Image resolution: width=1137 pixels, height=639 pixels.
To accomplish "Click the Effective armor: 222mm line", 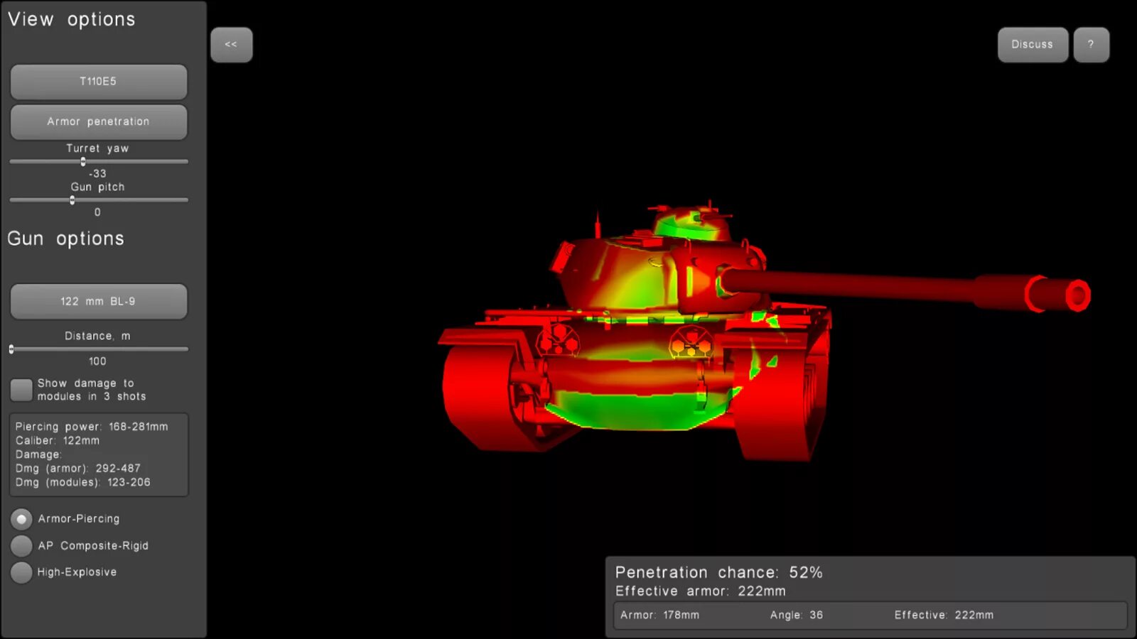I will pyautogui.click(x=700, y=591).
